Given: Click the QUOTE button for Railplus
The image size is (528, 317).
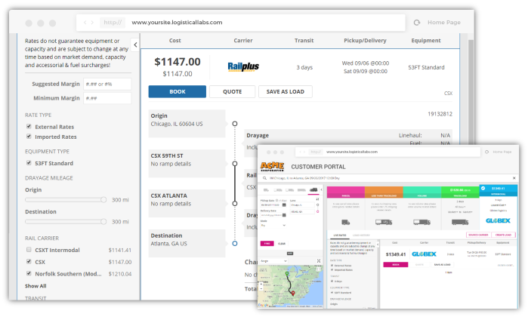Looking at the screenshot, I should (x=232, y=91).
